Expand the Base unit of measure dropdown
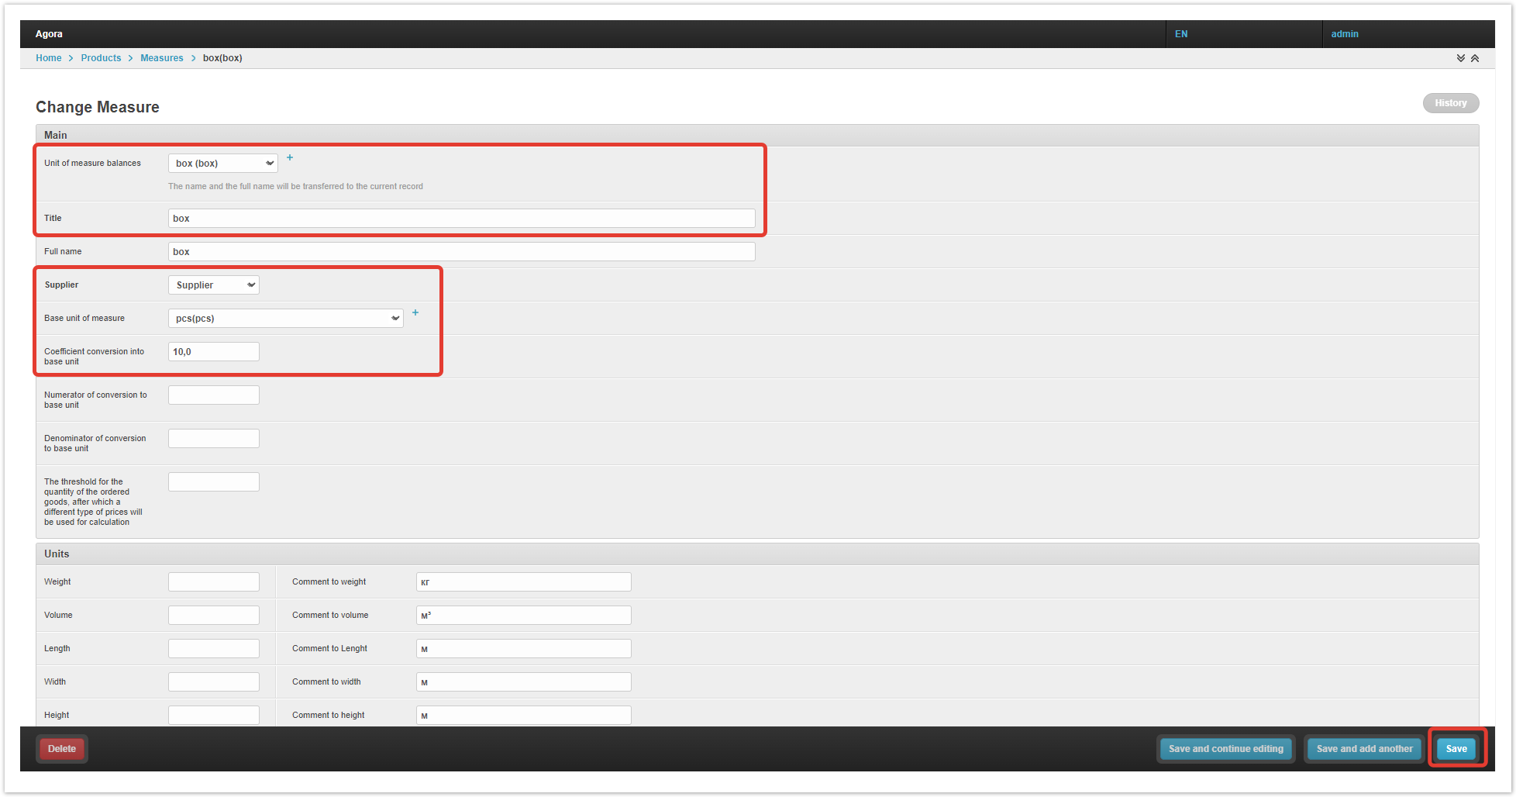This screenshot has height=797, width=1516. point(285,319)
